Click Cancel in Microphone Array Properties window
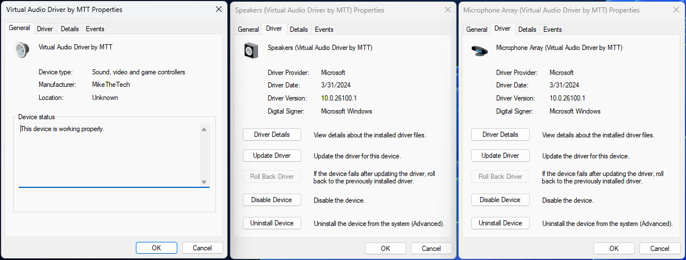Viewport: 686px width, 260px height. (660, 249)
